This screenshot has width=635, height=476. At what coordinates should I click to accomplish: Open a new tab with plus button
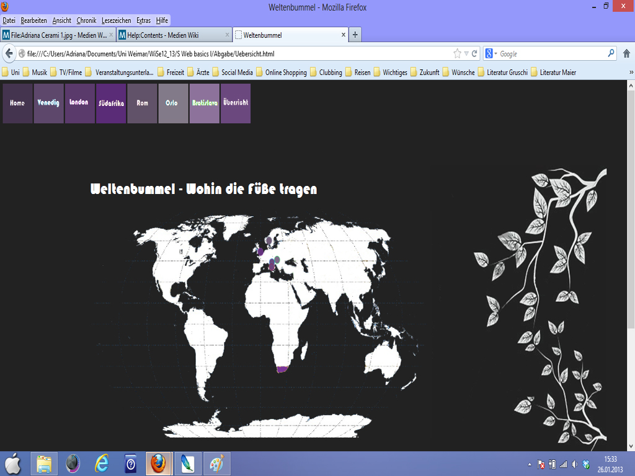355,35
